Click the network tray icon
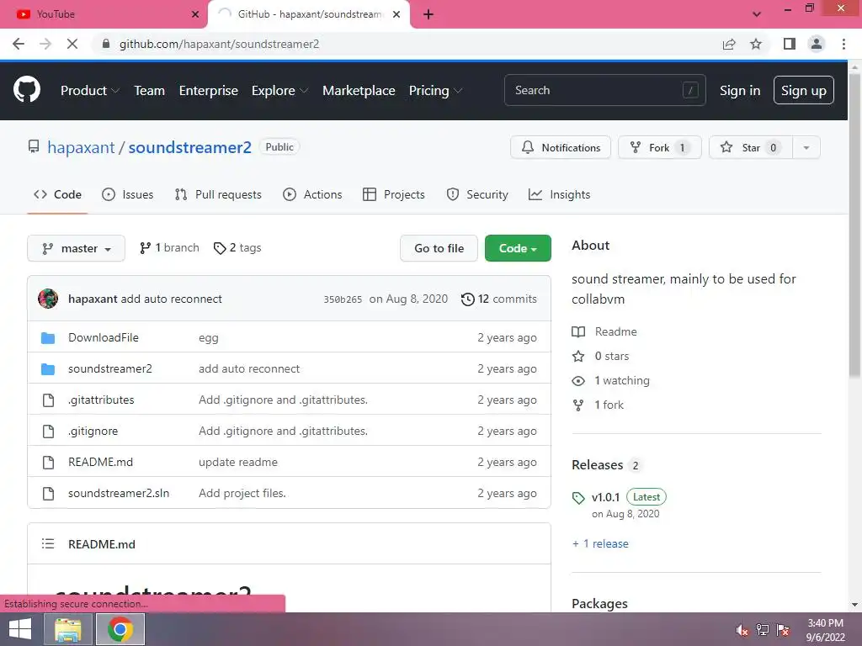Viewport: 862px width, 646px height. [x=763, y=629]
